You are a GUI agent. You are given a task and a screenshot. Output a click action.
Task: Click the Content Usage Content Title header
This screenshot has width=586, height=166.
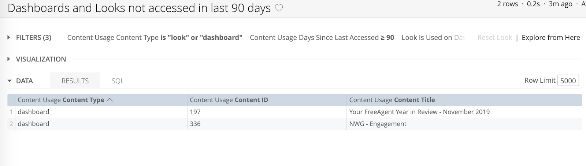pos(392,100)
